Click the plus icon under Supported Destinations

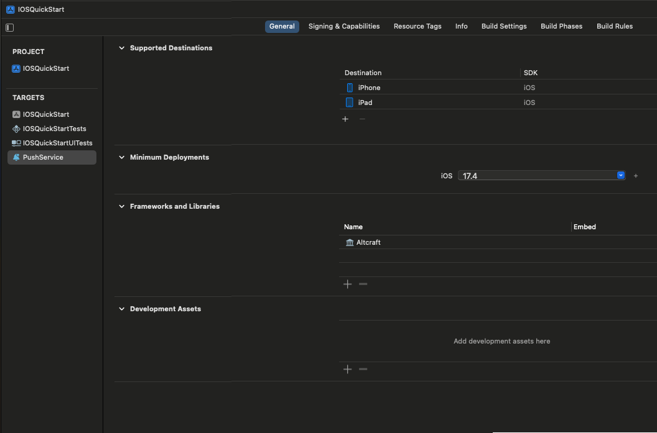click(x=345, y=119)
